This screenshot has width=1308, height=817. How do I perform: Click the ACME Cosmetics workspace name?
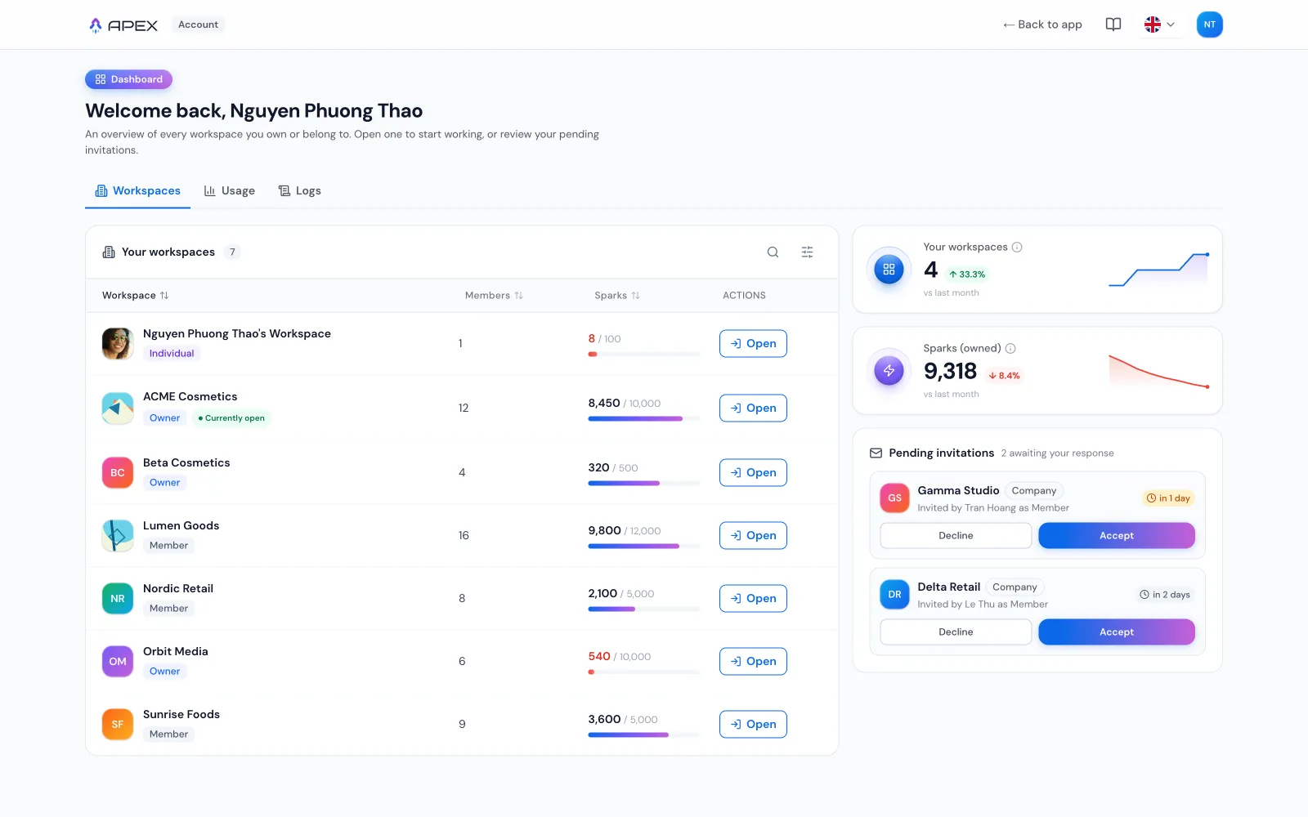pos(190,396)
